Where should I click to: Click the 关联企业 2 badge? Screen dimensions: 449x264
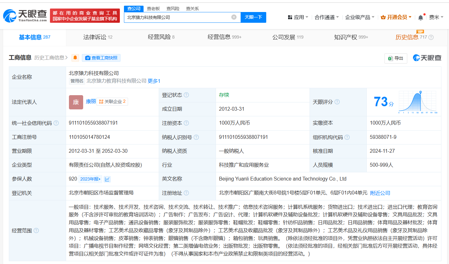tap(112, 101)
